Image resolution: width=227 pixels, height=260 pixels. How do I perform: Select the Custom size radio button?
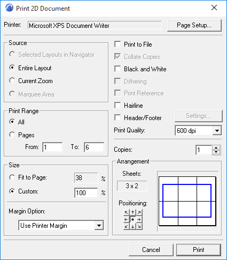pyautogui.click(x=12, y=191)
